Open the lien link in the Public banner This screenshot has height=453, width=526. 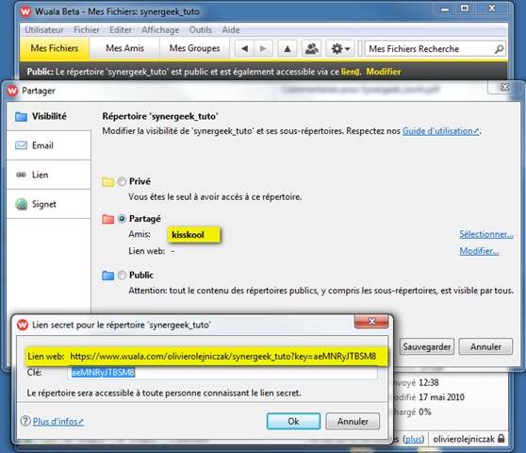[x=351, y=72]
